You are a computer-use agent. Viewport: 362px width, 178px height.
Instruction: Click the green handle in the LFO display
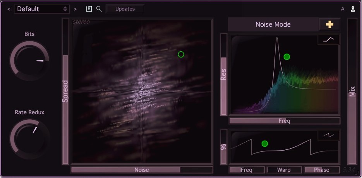pyautogui.click(x=264, y=144)
